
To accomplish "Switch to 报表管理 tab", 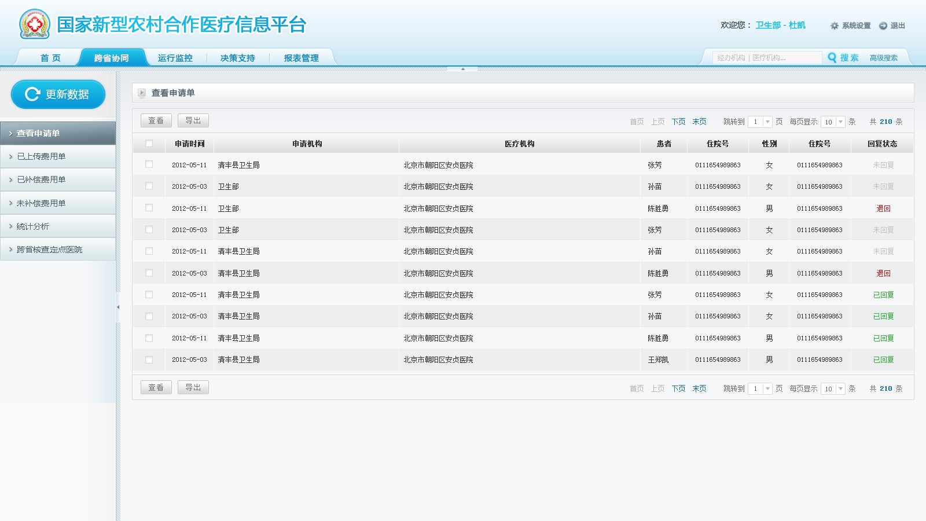I will (x=301, y=58).
